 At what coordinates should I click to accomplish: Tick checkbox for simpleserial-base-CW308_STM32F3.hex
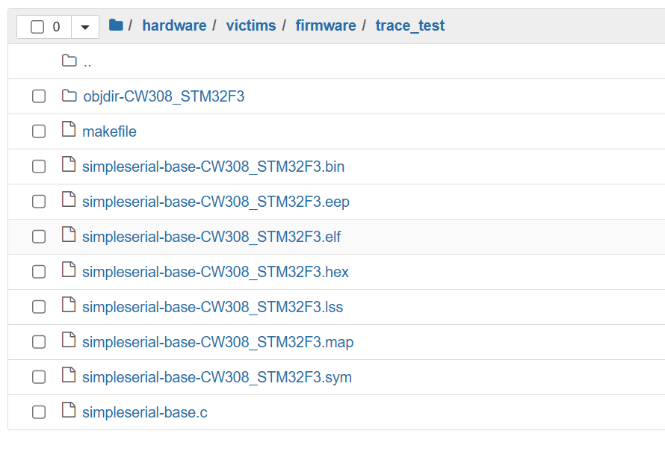pos(39,272)
